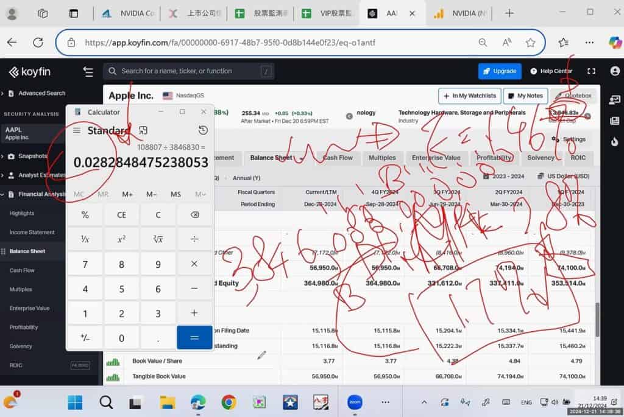Select Income Statement in the sidebar

pyautogui.click(x=32, y=233)
